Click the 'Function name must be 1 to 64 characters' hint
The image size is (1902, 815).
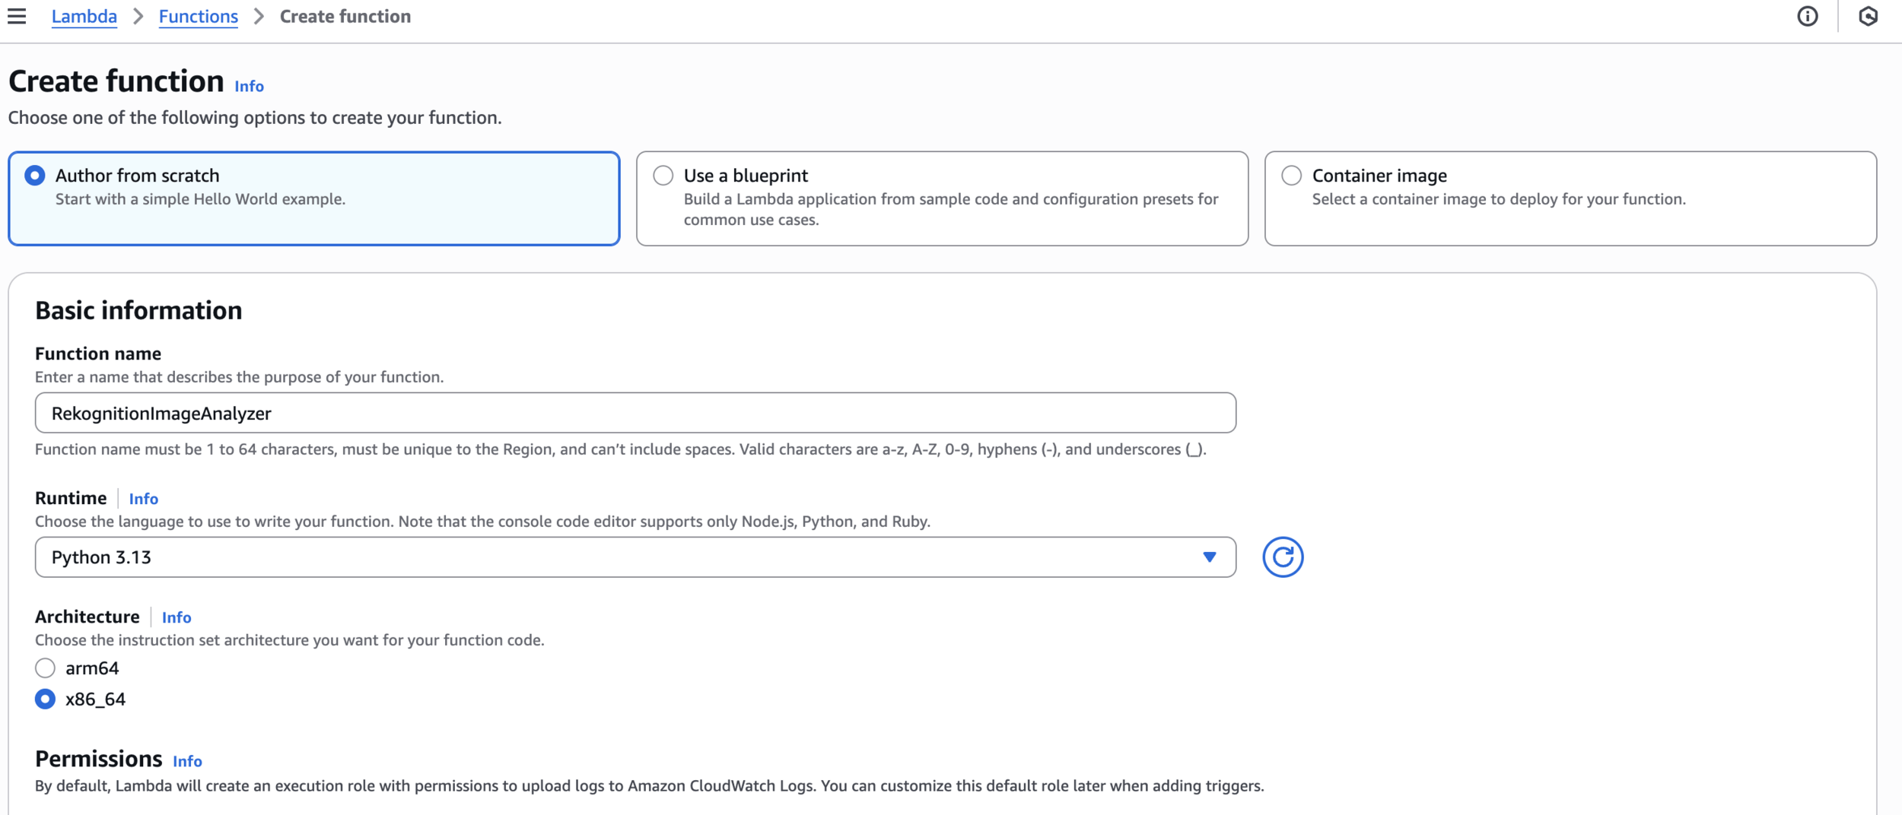click(x=621, y=449)
